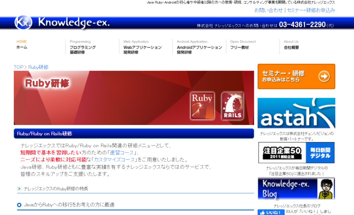
Task: Click the ニーズにより柔軟に対応可能 red text
Action: coord(54,160)
